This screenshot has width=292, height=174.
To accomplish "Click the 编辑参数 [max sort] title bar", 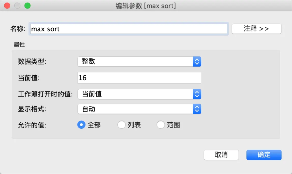I will [146, 6].
